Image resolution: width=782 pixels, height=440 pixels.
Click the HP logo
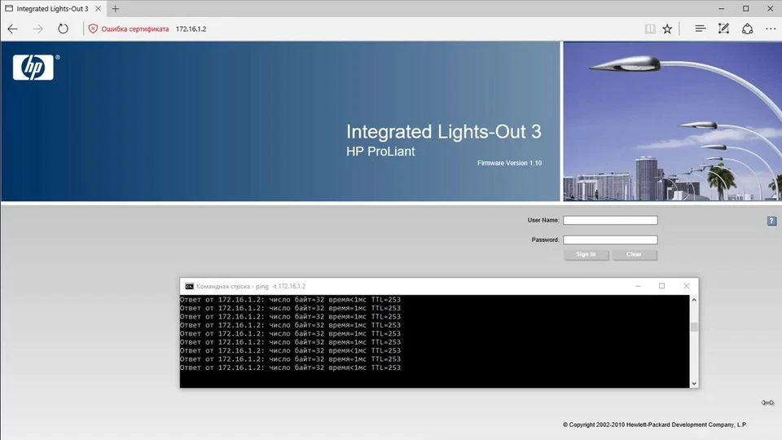[x=33, y=68]
